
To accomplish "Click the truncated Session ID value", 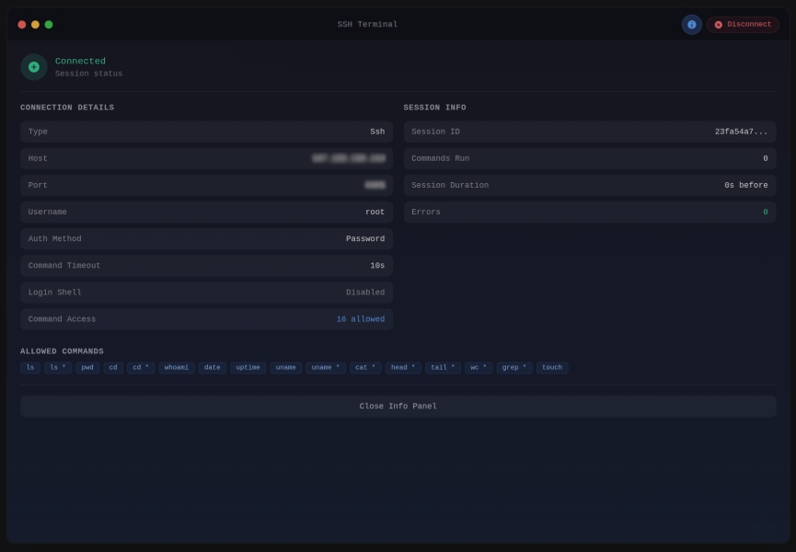I will [x=741, y=132].
